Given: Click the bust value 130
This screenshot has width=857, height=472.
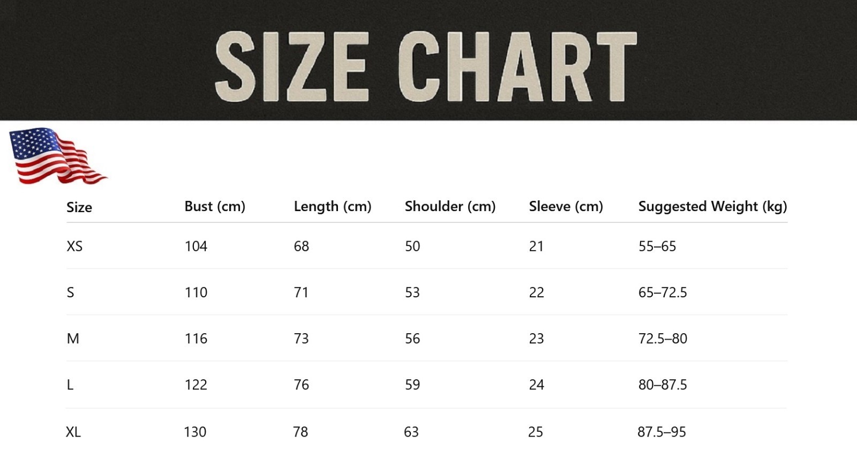Looking at the screenshot, I should [195, 432].
